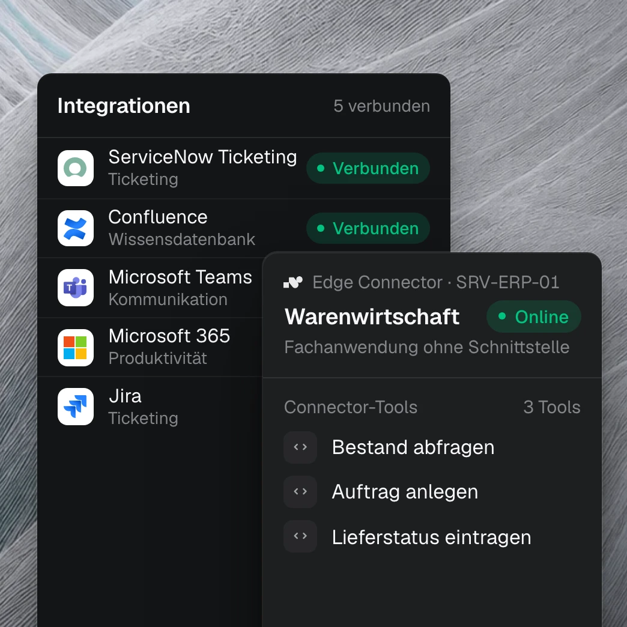This screenshot has width=627, height=627.
Task: Click the Edge Connector logo icon
Action: (x=293, y=282)
